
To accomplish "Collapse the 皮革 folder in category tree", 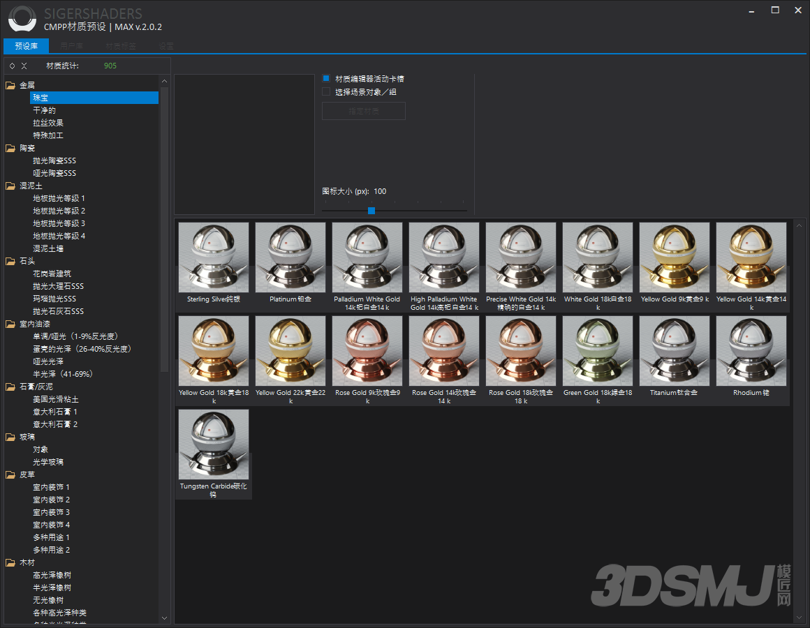I will click(10, 474).
